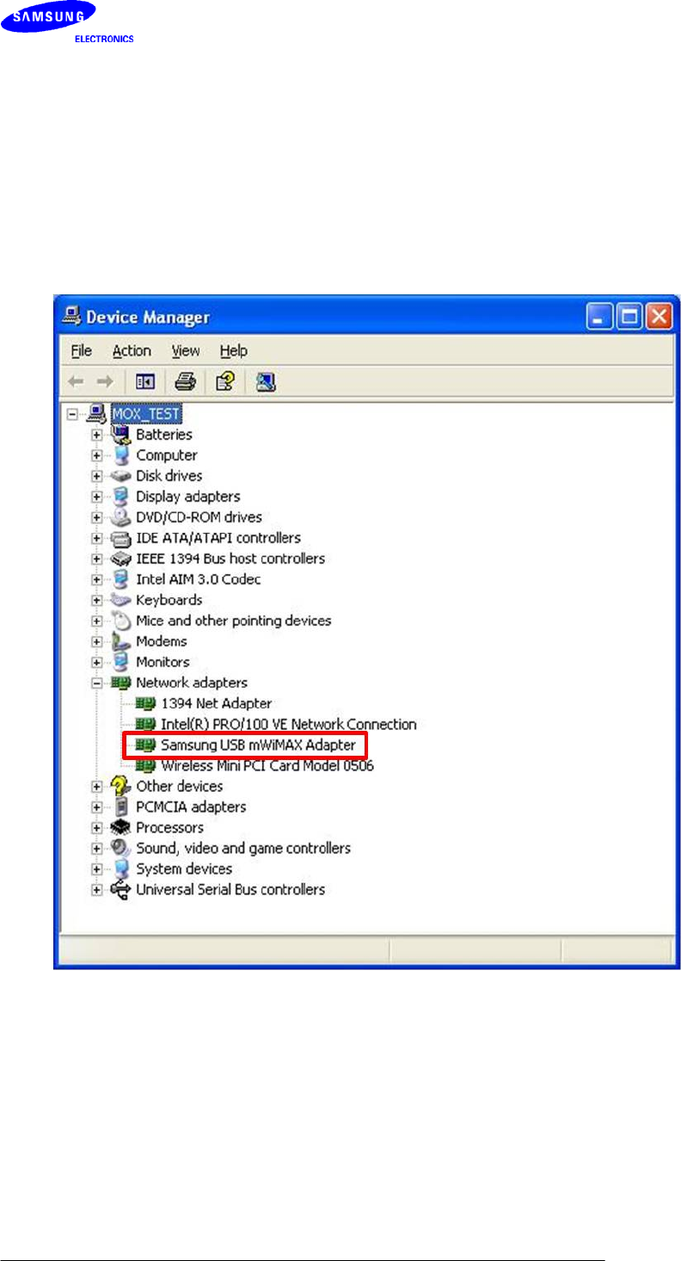Open the Help menu
This screenshot has width=681, height=1261.
(233, 350)
